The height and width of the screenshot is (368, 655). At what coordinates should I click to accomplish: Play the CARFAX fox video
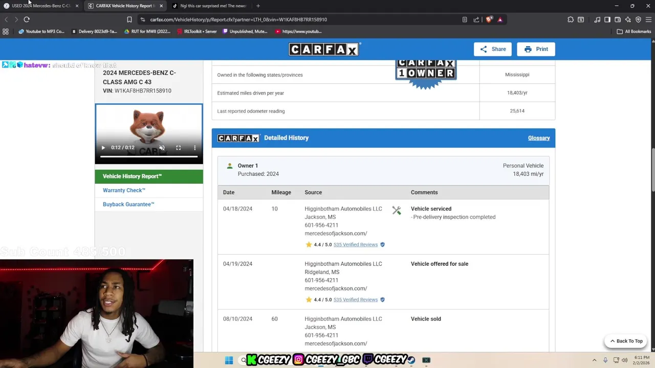pyautogui.click(x=103, y=148)
